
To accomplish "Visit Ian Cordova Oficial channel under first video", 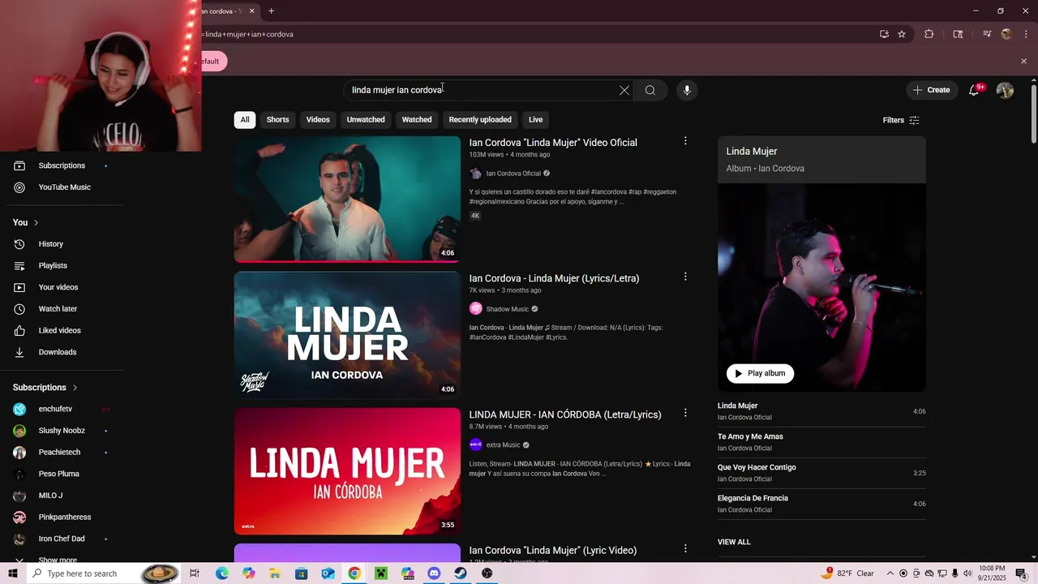I will [513, 174].
